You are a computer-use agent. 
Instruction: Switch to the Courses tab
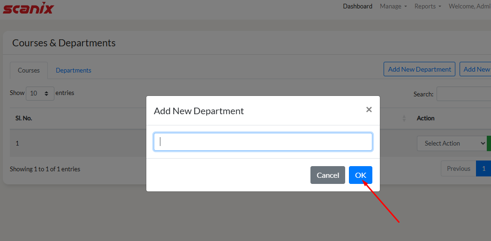click(x=29, y=70)
